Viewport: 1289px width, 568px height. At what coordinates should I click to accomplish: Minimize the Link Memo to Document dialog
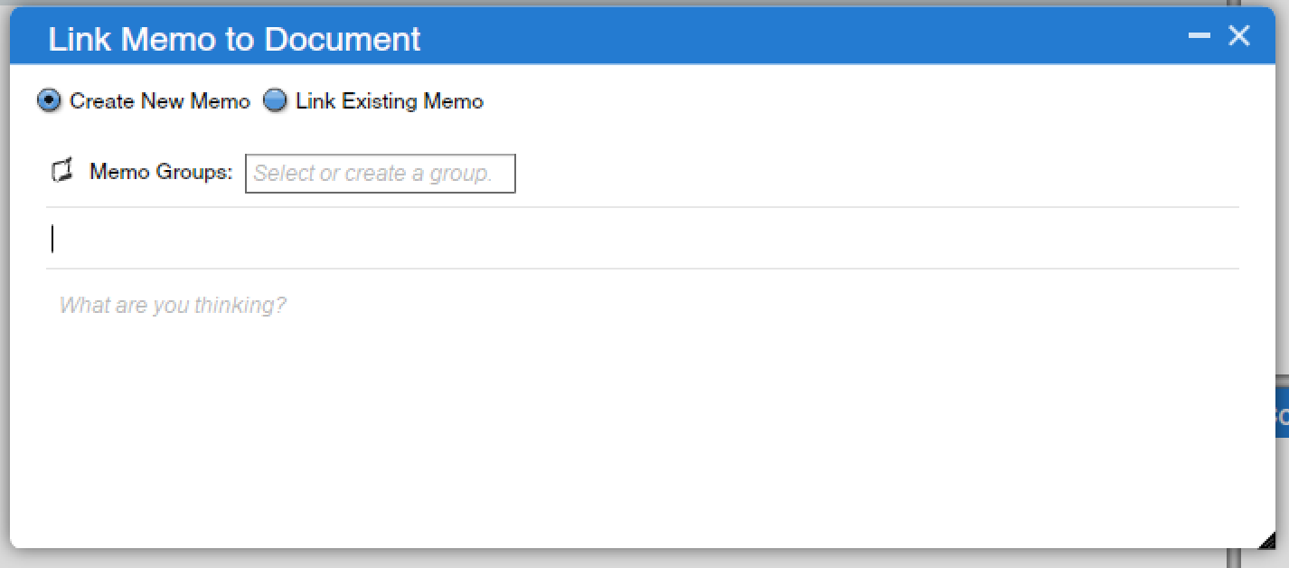pyautogui.click(x=1200, y=36)
